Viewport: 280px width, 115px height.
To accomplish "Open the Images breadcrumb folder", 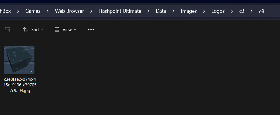I will 189,11.
